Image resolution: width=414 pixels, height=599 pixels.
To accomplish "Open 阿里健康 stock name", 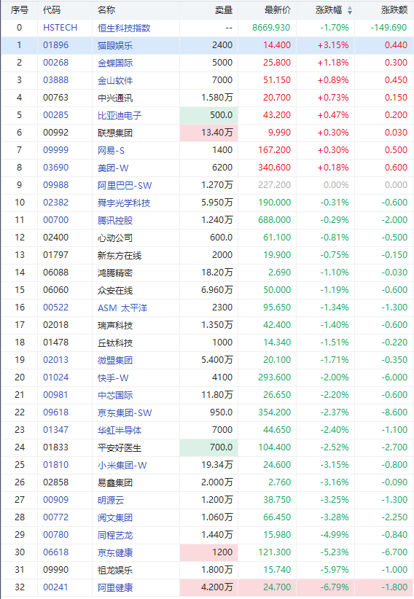I will point(115,588).
